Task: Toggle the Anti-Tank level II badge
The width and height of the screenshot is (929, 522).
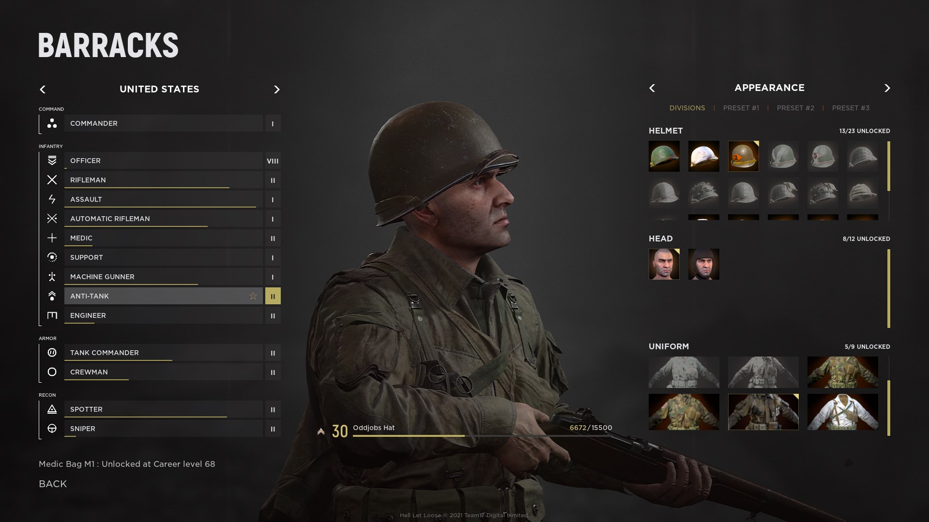Action: click(273, 296)
